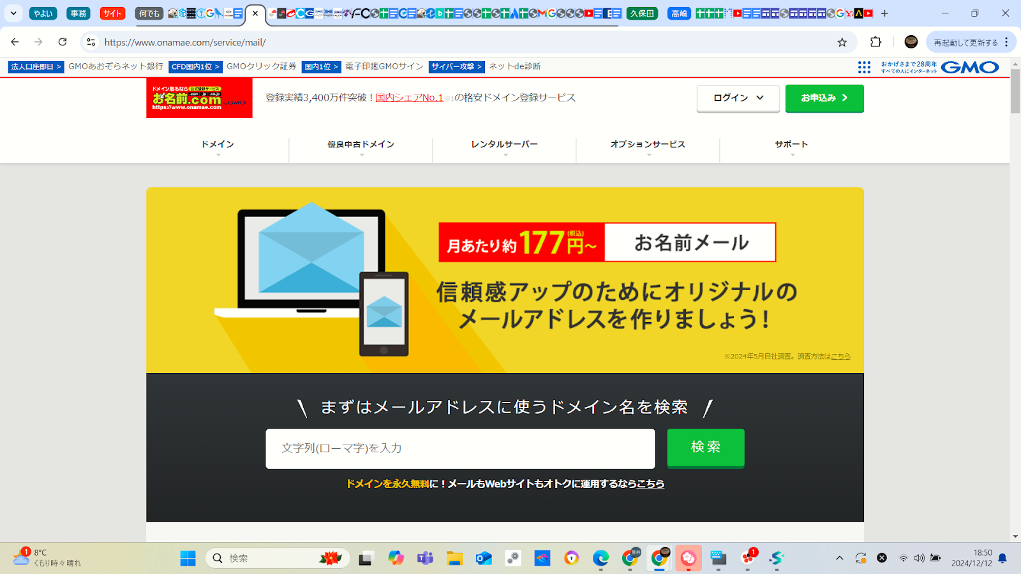Expand the ログイン dropdown
Image resolution: width=1021 pixels, height=574 pixels.
point(738,98)
